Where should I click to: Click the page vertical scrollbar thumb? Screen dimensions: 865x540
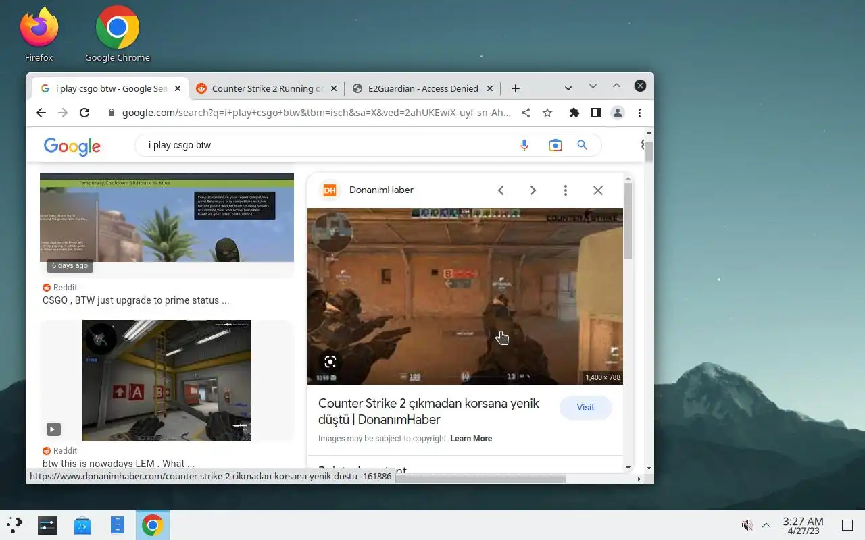[649, 152]
